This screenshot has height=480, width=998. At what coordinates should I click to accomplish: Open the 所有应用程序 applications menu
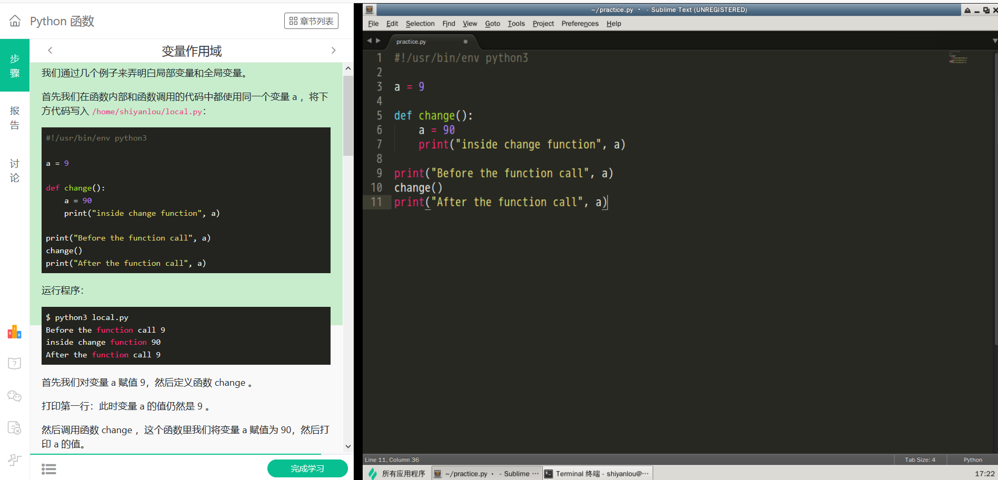pyautogui.click(x=397, y=474)
